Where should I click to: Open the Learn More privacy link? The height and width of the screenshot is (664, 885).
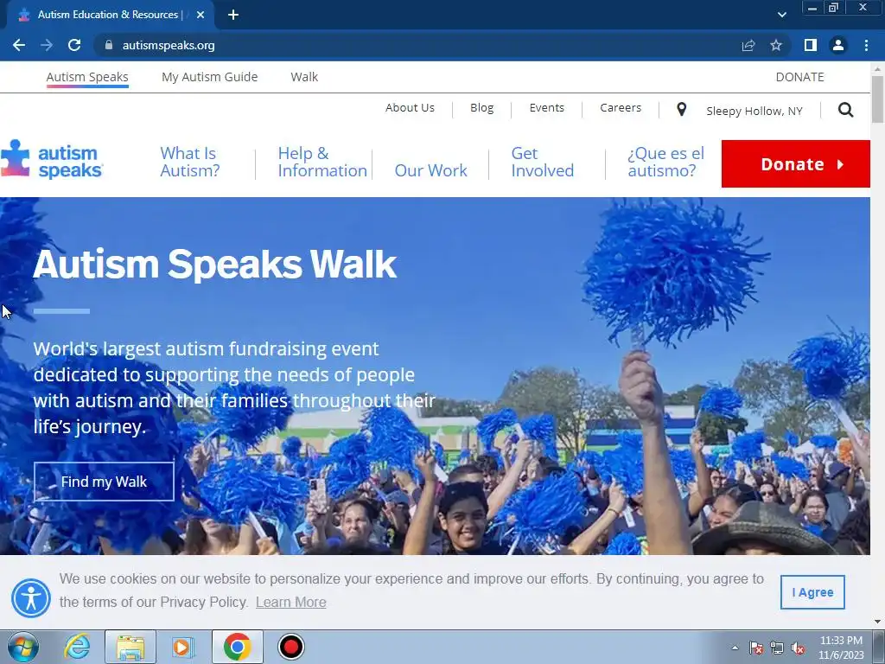click(290, 603)
